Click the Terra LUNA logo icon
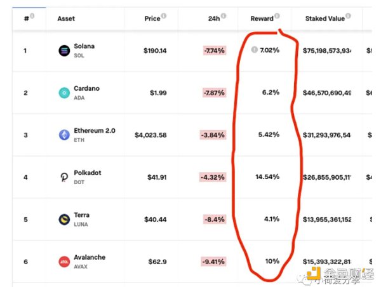 64,220
